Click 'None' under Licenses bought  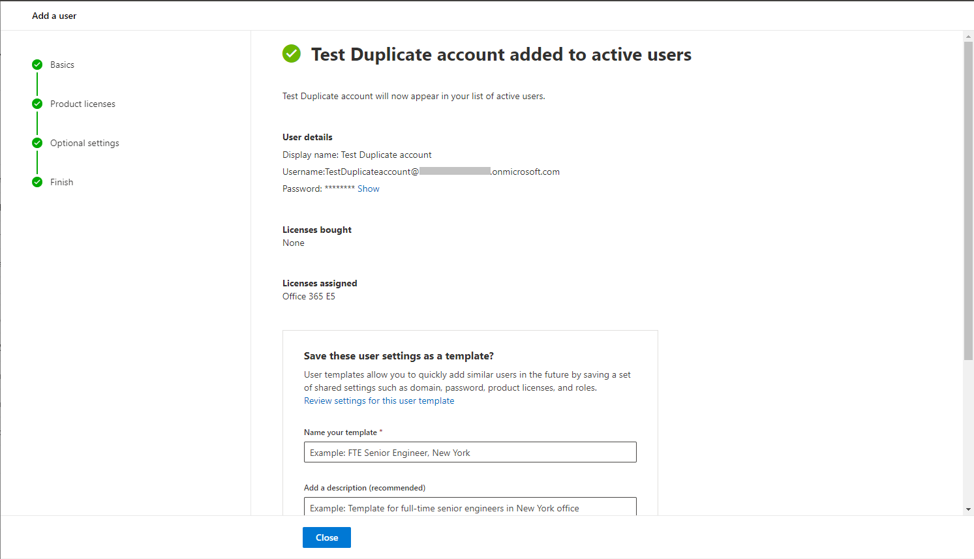(294, 243)
